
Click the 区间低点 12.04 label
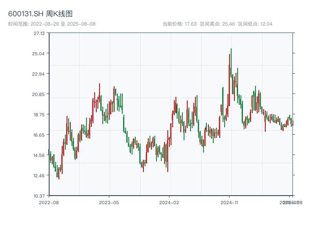255,24
